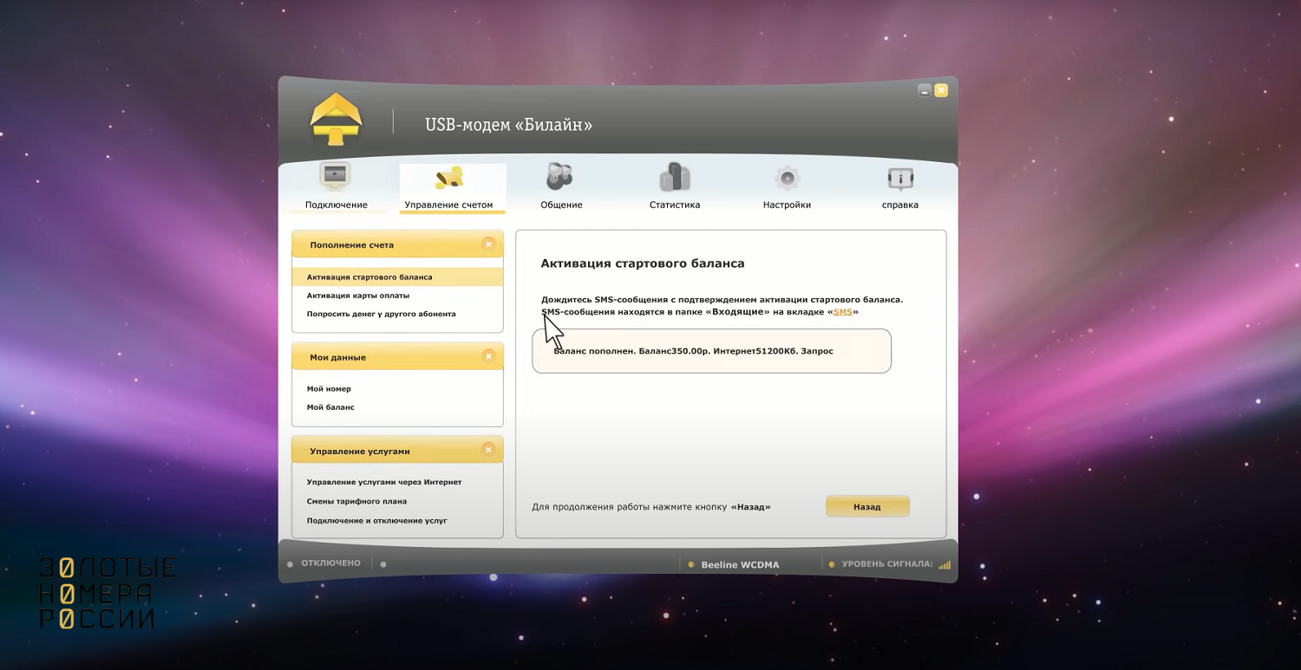This screenshot has height=670, width=1301.
Task: Click the Баланс пополнен message box
Action: pyautogui.click(x=711, y=351)
